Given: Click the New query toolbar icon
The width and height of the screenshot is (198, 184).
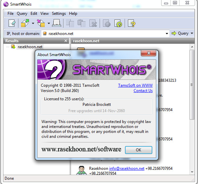Looking at the screenshot, I should coord(12,23).
